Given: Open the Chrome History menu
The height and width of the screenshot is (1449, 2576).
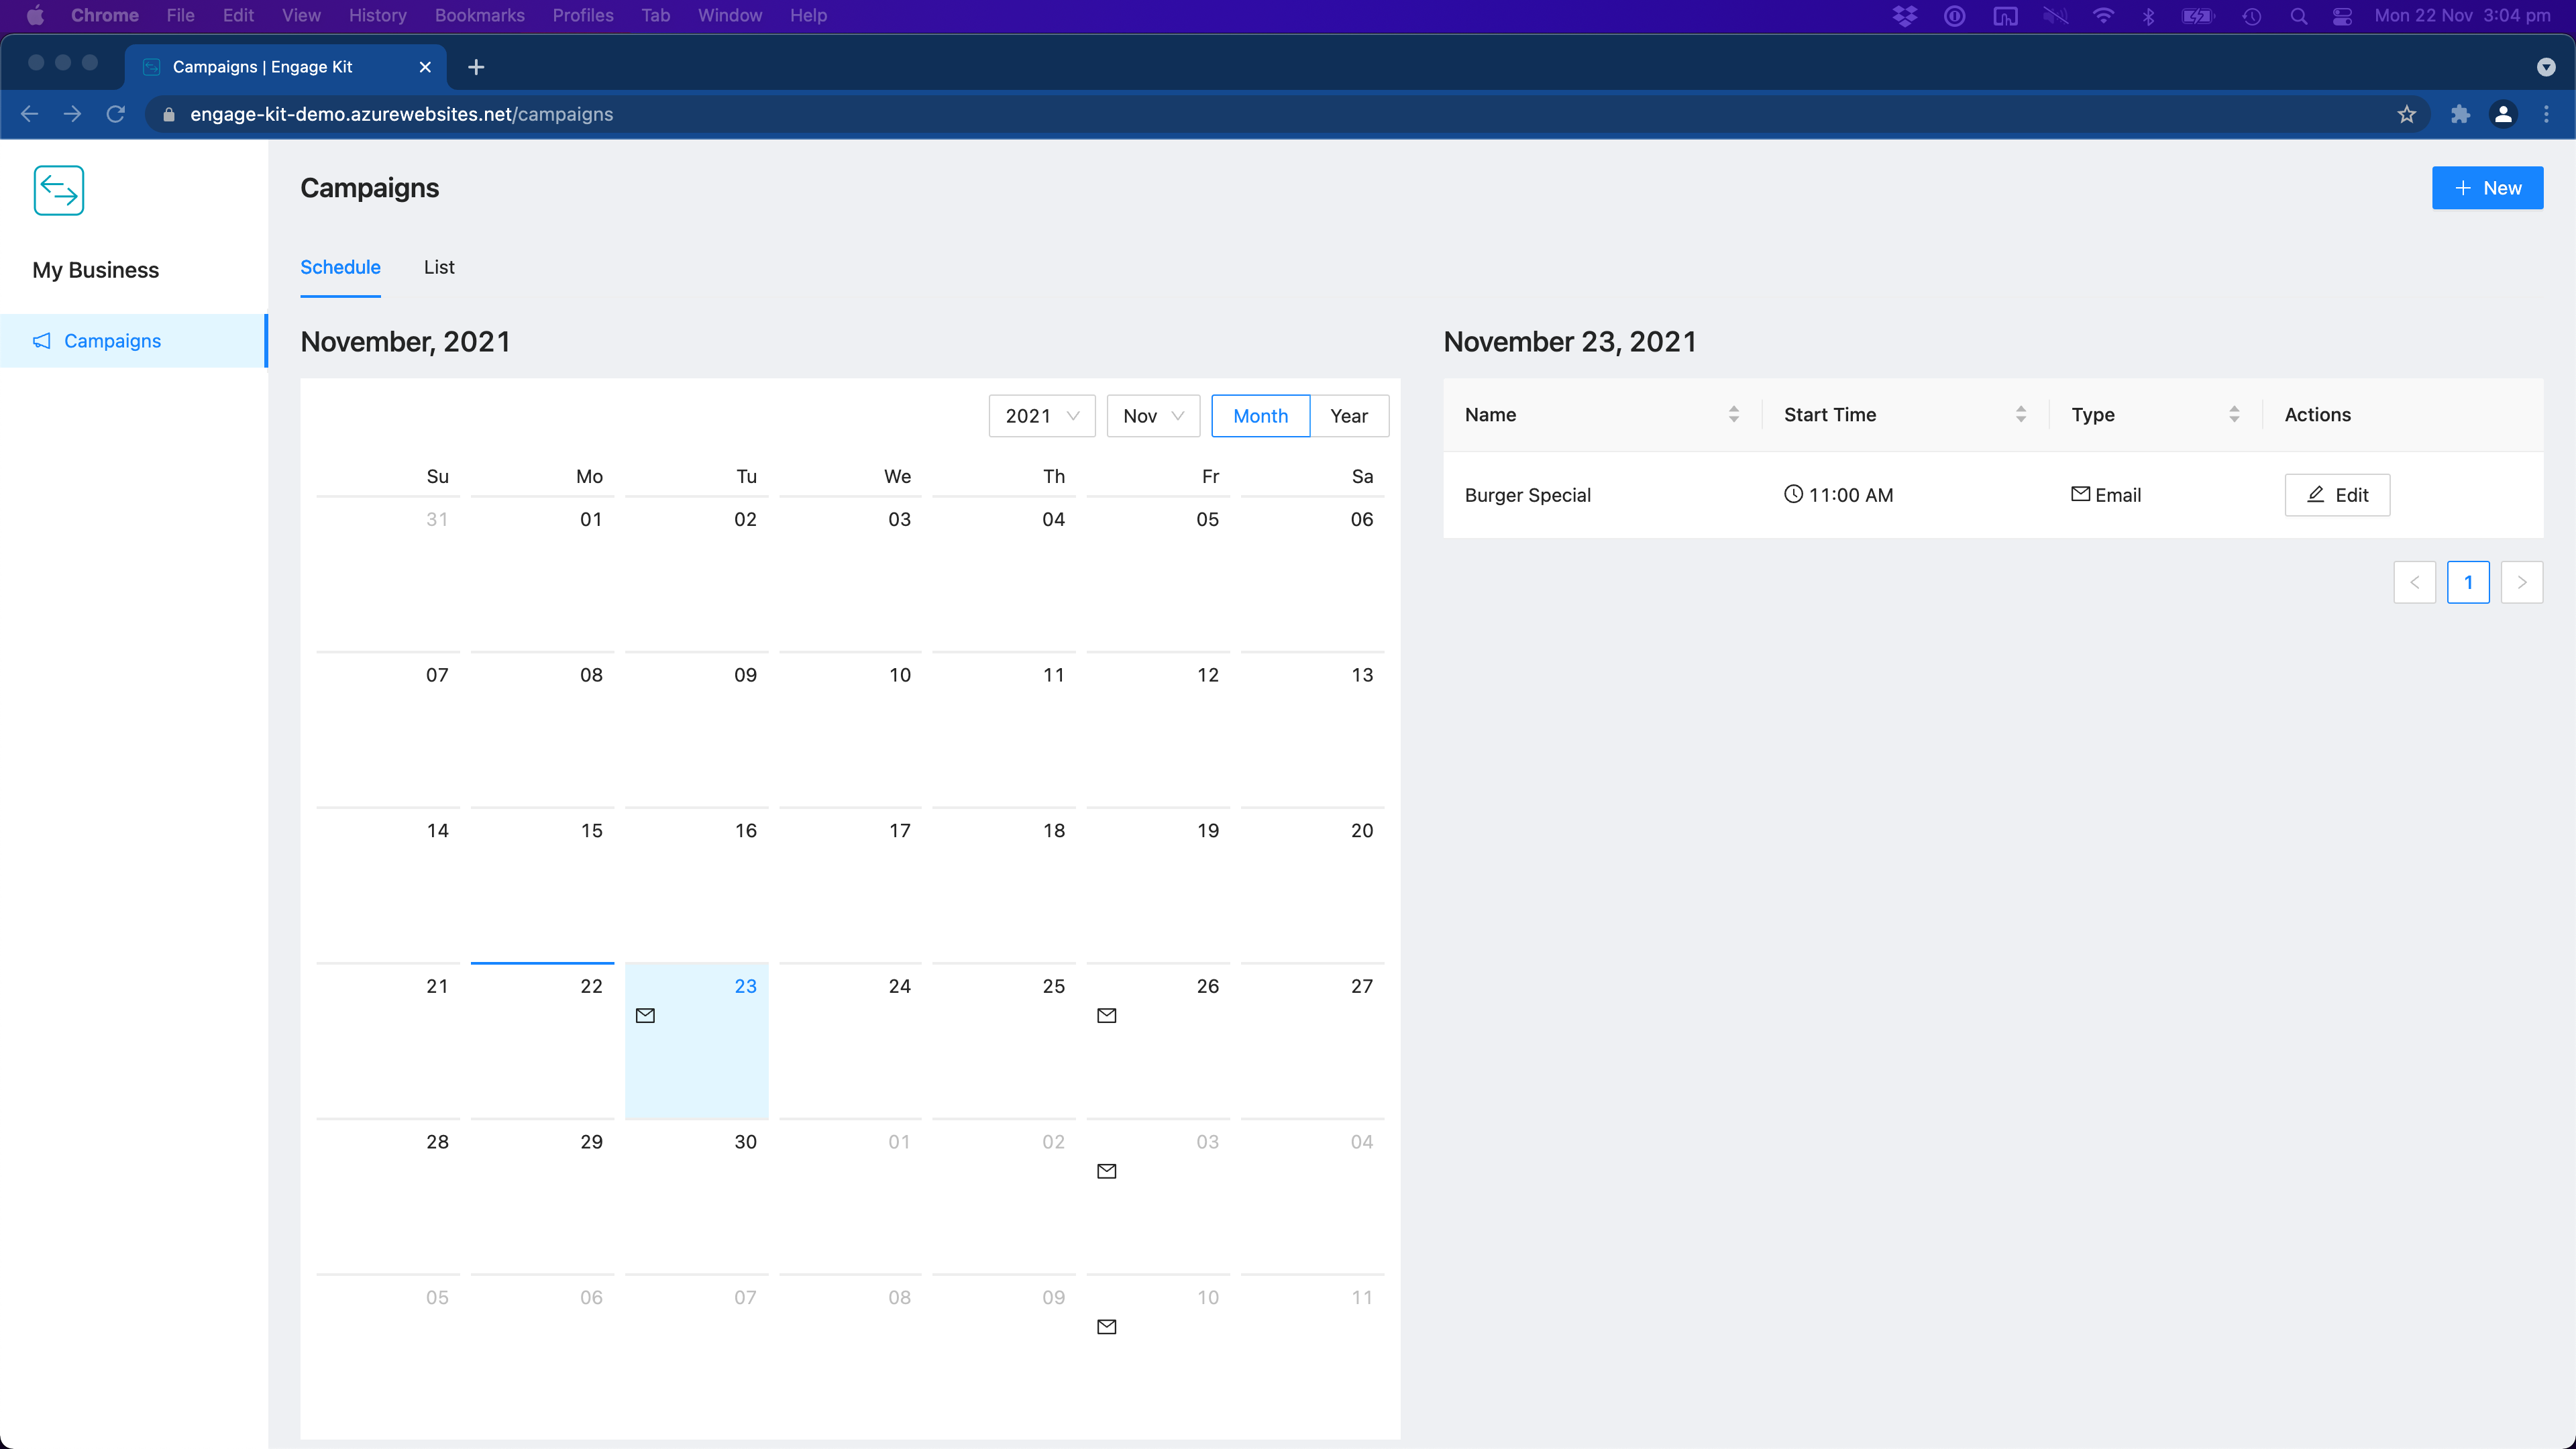Looking at the screenshot, I should point(377,15).
